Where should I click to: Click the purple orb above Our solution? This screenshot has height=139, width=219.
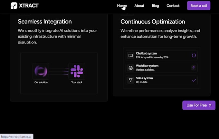coord(41,71)
